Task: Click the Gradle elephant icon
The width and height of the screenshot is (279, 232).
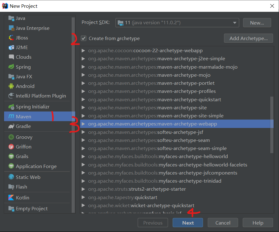Action: 11,126
